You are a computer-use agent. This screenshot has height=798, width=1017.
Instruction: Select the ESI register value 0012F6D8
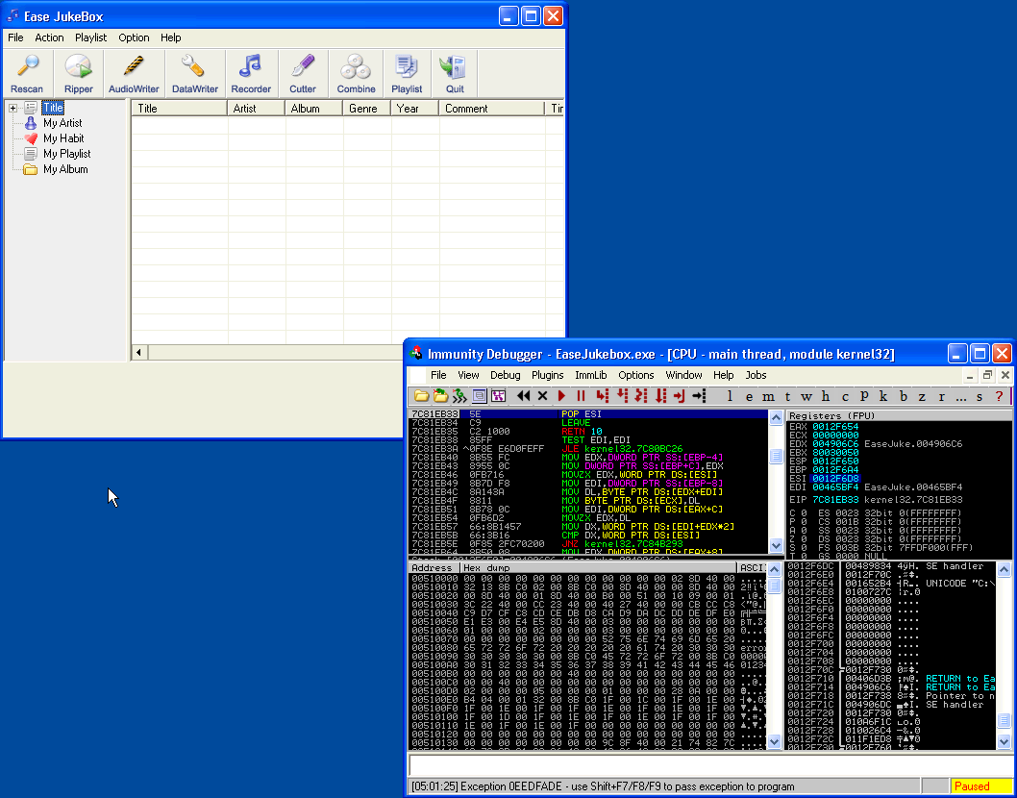pos(835,478)
